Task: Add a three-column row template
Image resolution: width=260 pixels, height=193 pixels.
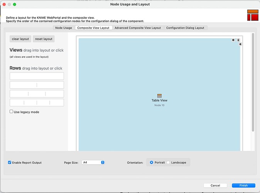Action: (x=37, y=94)
